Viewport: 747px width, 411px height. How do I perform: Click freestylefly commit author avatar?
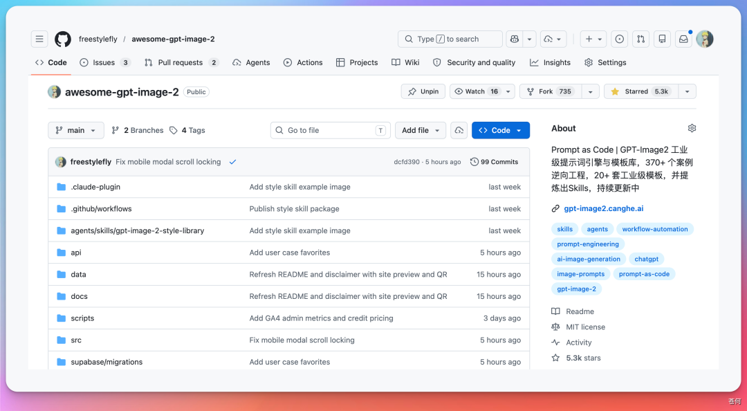(60, 162)
